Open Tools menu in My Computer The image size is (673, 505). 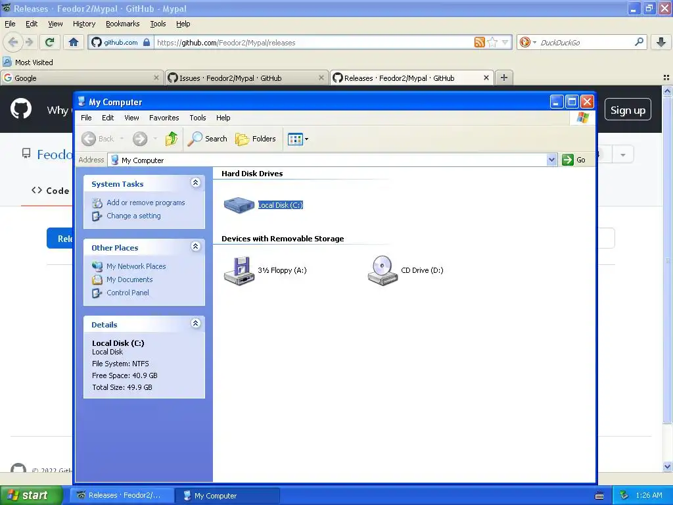(197, 118)
